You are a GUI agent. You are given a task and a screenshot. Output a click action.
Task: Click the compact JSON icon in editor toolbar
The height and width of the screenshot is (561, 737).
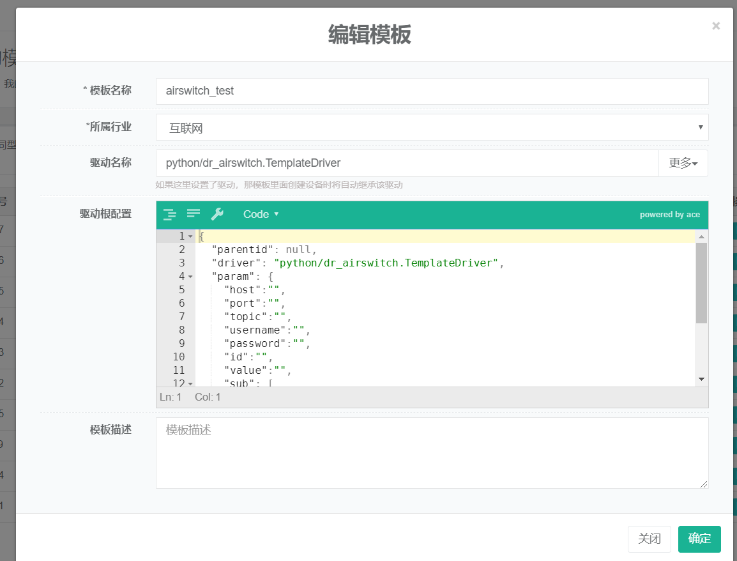(194, 214)
